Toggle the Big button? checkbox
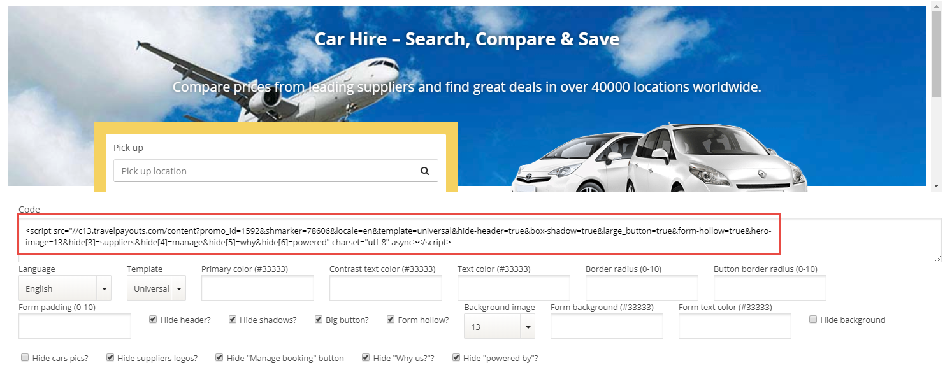This screenshot has width=952, height=377. click(319, 319)
